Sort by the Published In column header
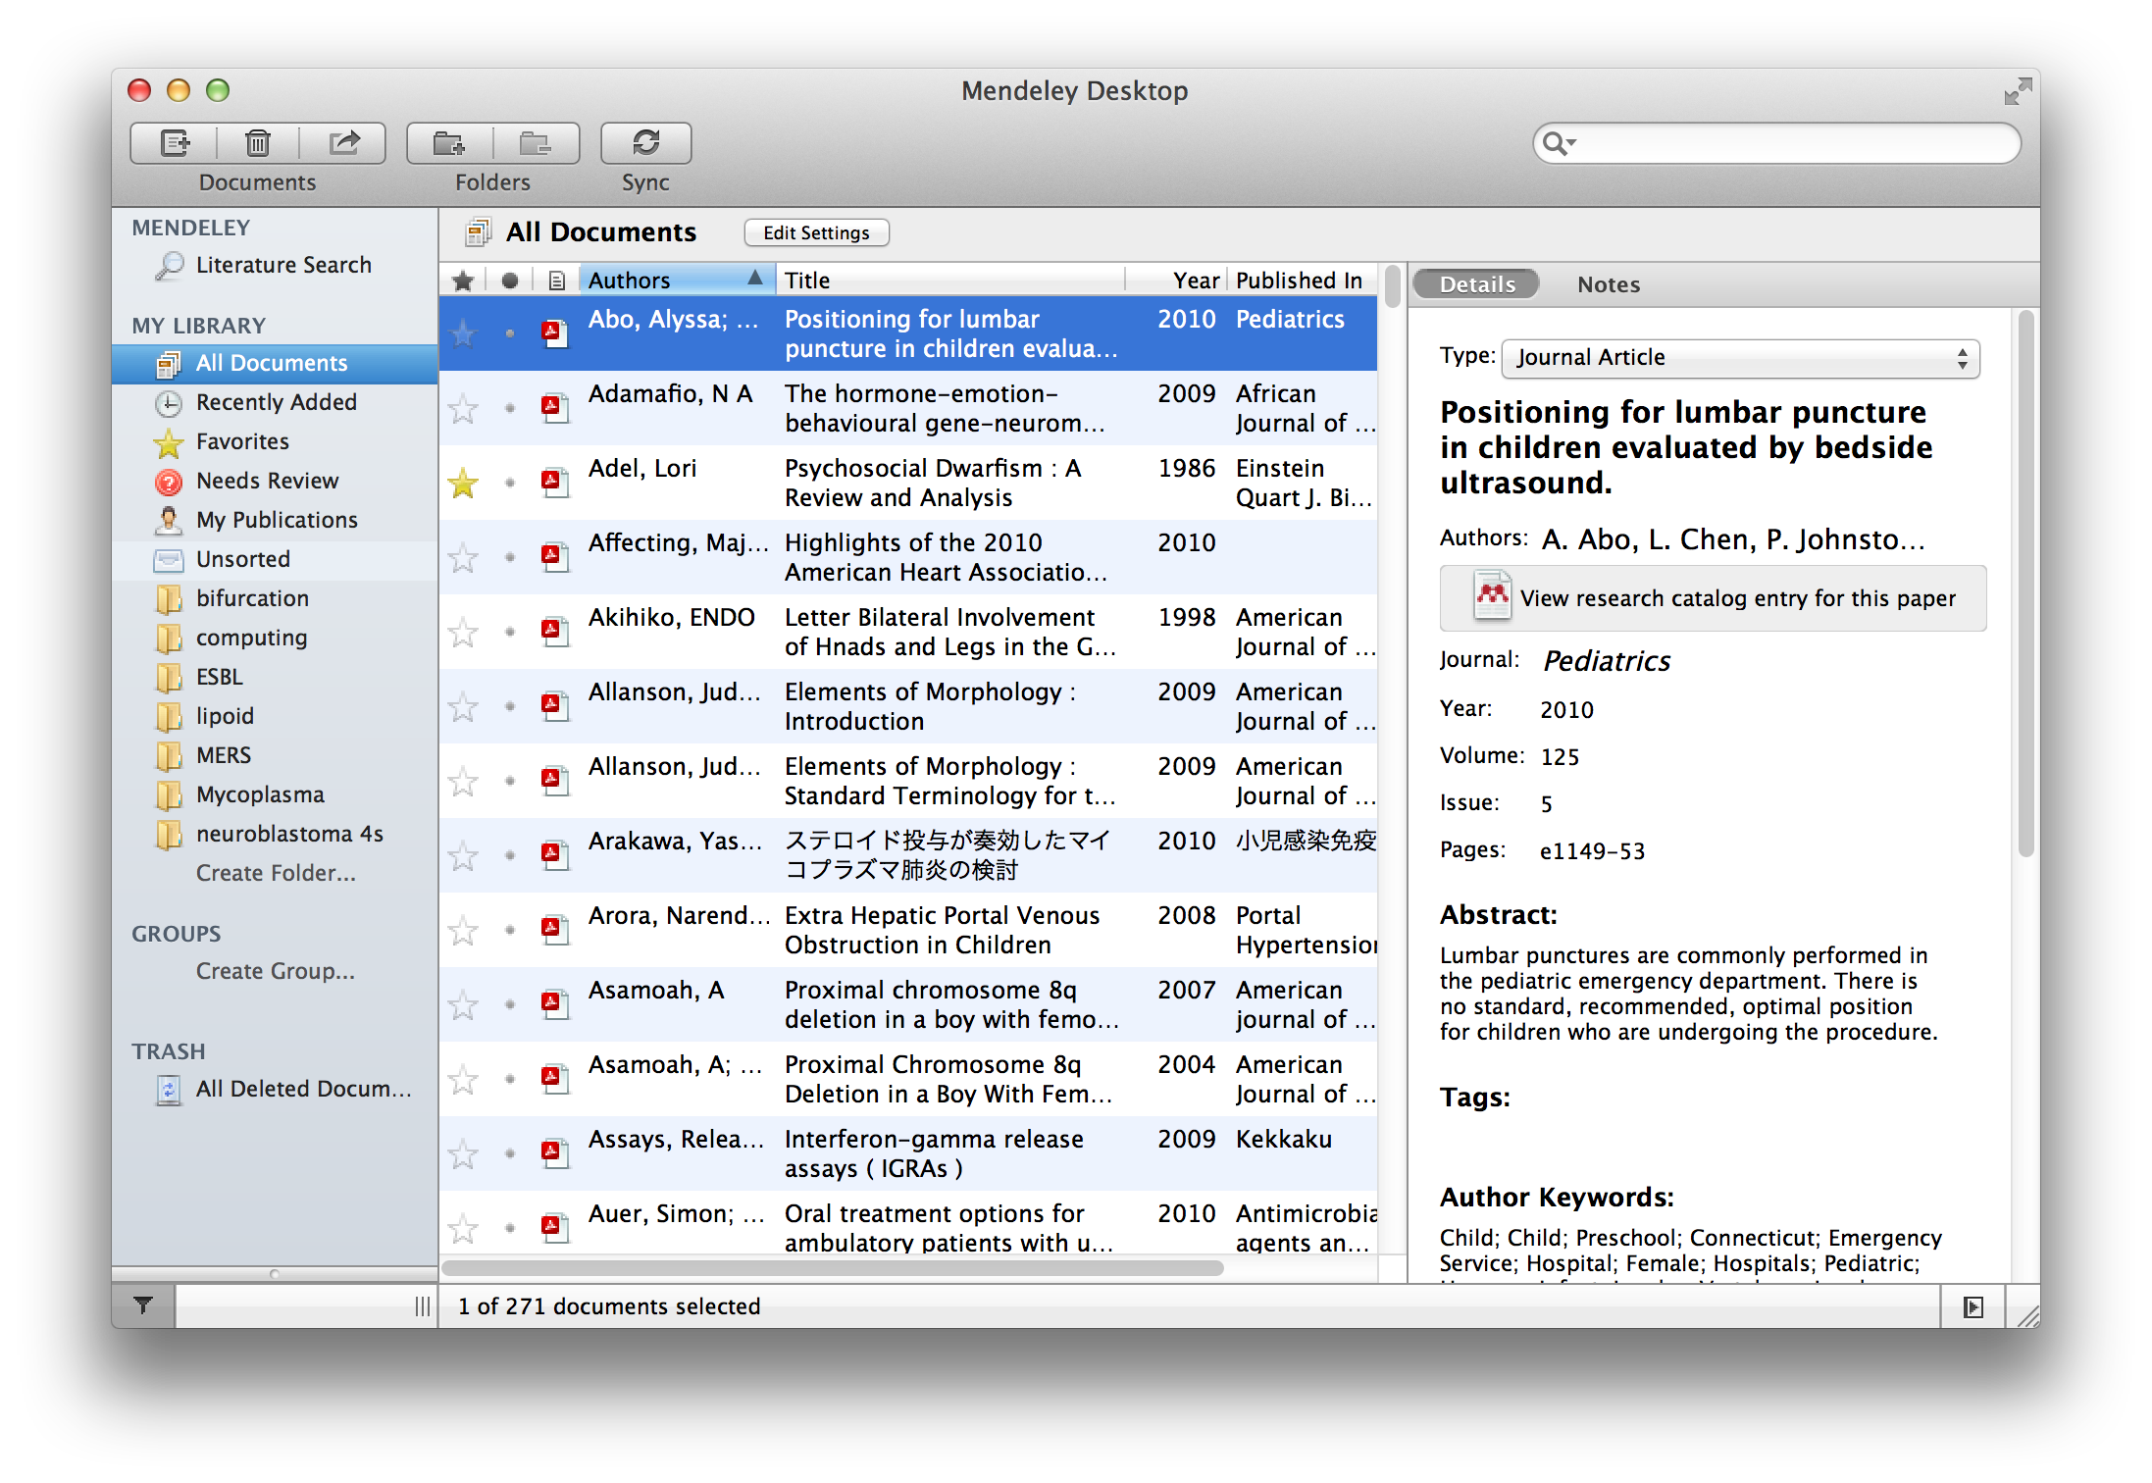Image resolution: width=2152 pixels, height=1483 pixels. tap(1303, 281)
